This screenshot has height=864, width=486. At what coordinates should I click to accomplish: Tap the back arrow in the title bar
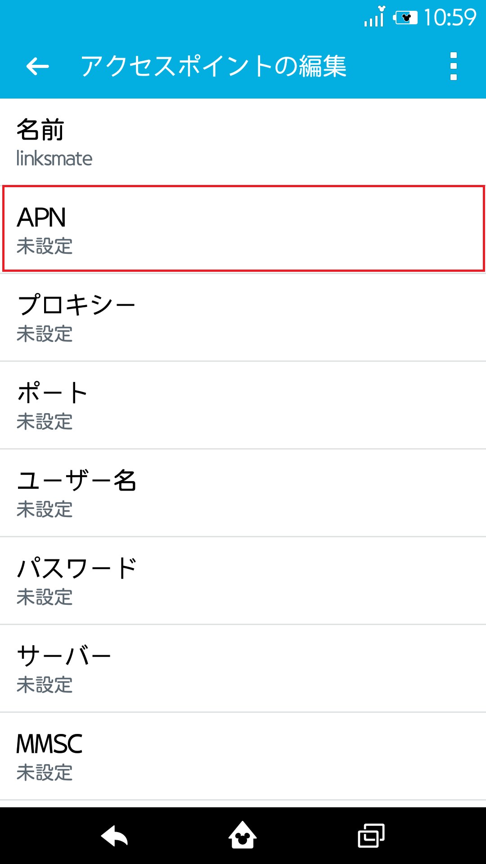(36, 67)
